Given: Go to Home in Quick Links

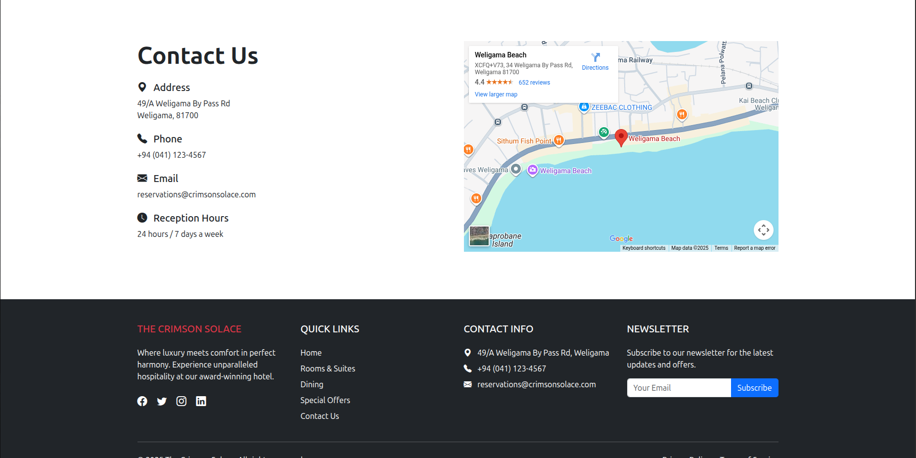Looking at the screenshot, I should [x=311, y=353].
